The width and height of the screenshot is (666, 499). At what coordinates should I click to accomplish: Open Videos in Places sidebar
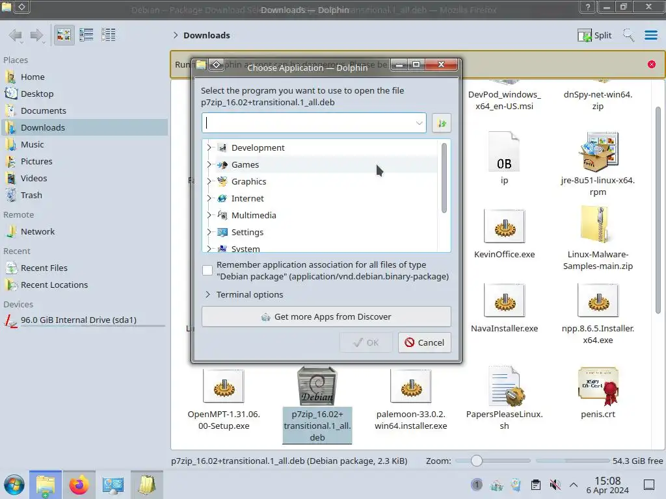tap(85, 179)
